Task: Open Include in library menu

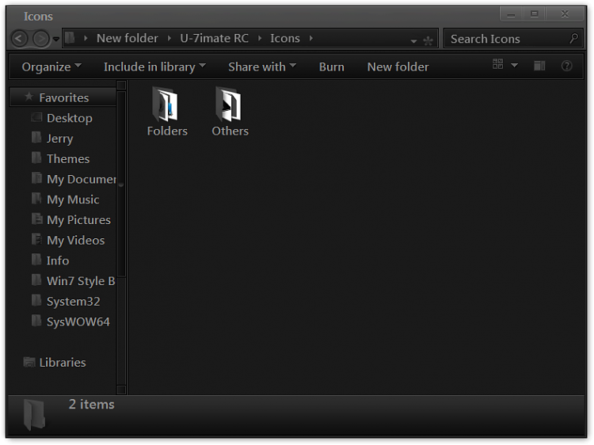Action: pos(155,67)
